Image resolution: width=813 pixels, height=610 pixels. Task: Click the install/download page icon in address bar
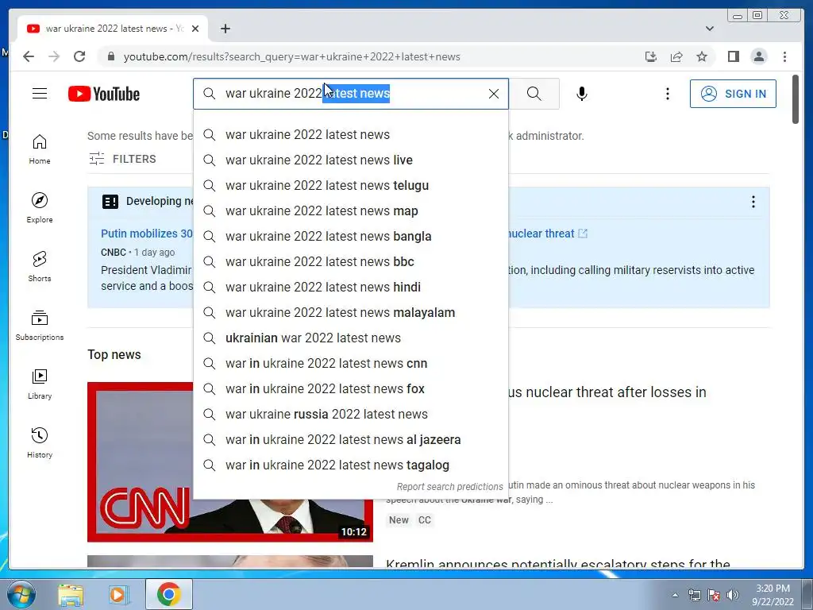pos(651,56)
